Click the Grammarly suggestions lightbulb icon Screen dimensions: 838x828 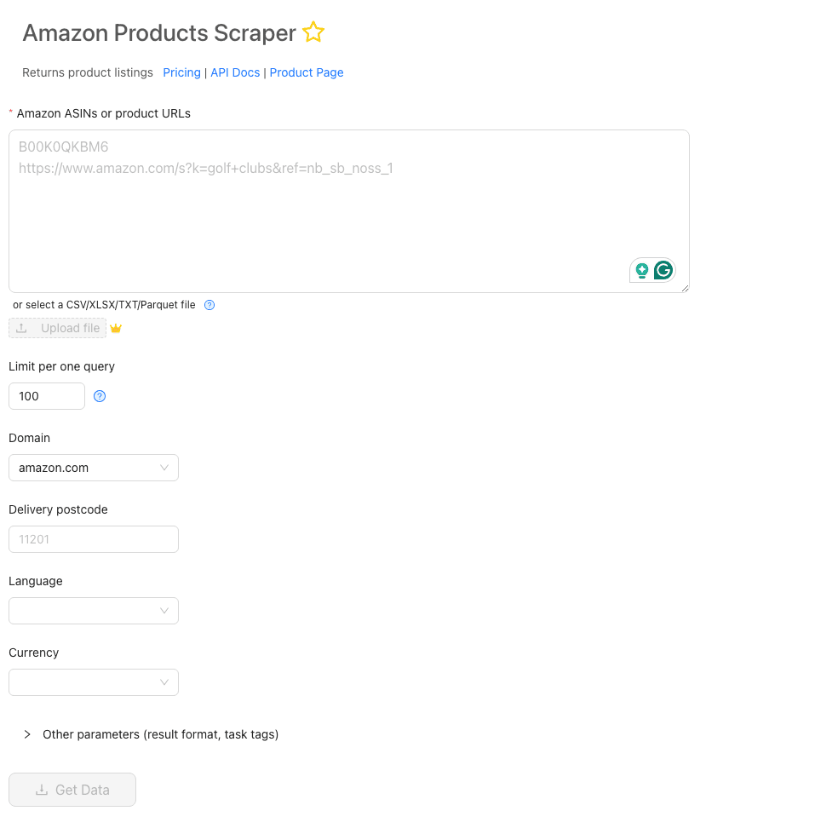[641, 269]
